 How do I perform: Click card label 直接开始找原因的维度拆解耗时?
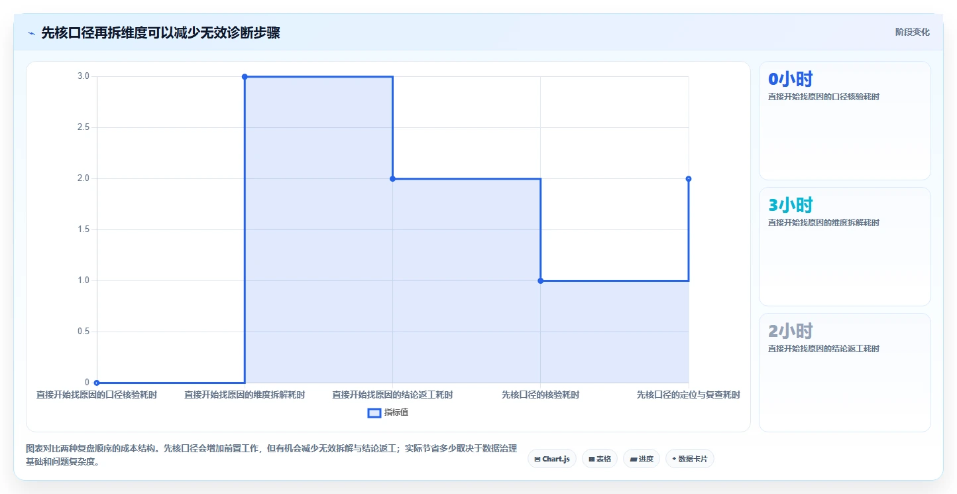tap(824, 223)
